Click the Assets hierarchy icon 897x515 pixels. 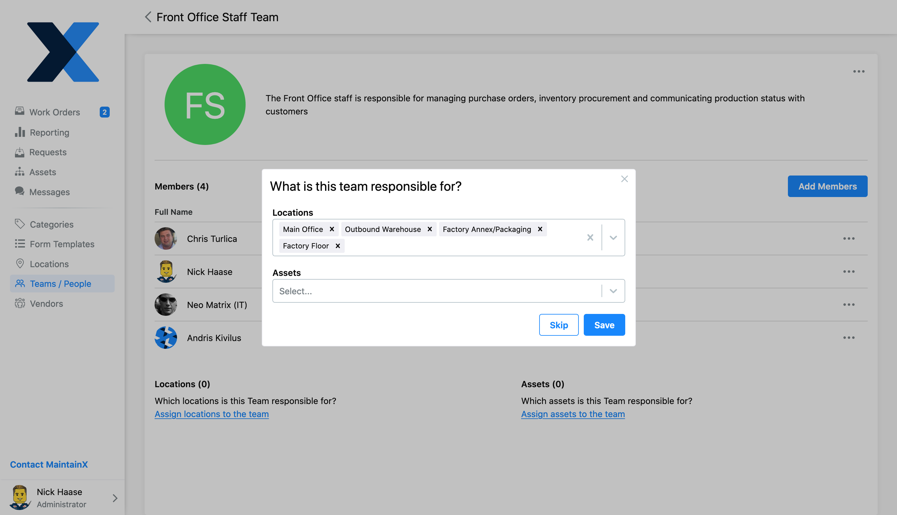[20, 171]
